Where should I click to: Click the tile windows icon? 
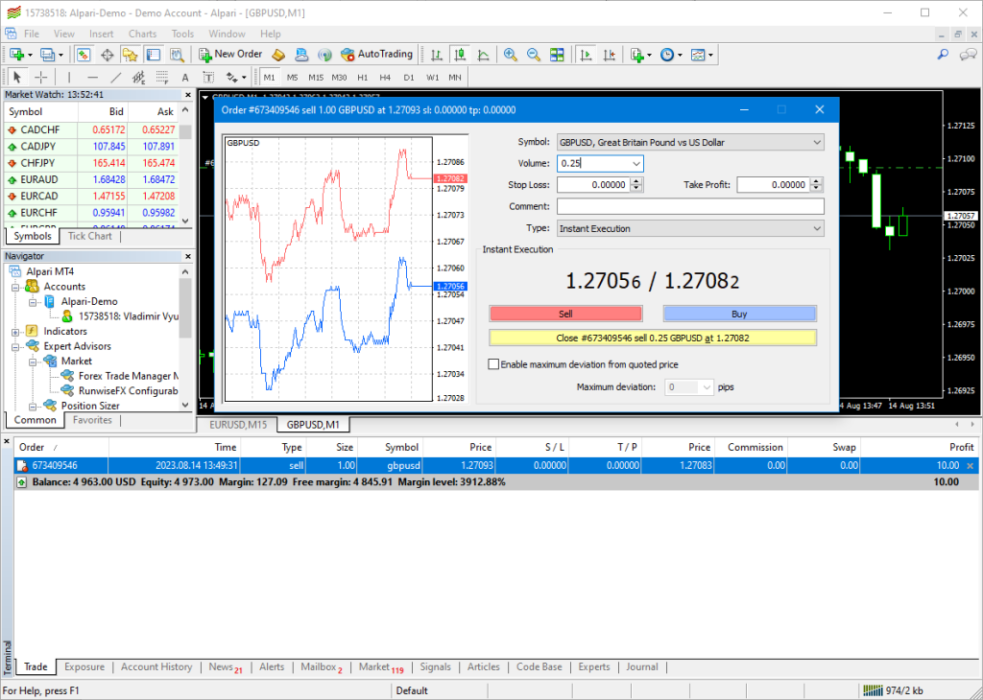556,55
